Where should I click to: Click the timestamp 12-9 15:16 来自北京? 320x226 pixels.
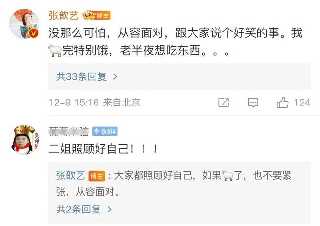coord(95,103)
